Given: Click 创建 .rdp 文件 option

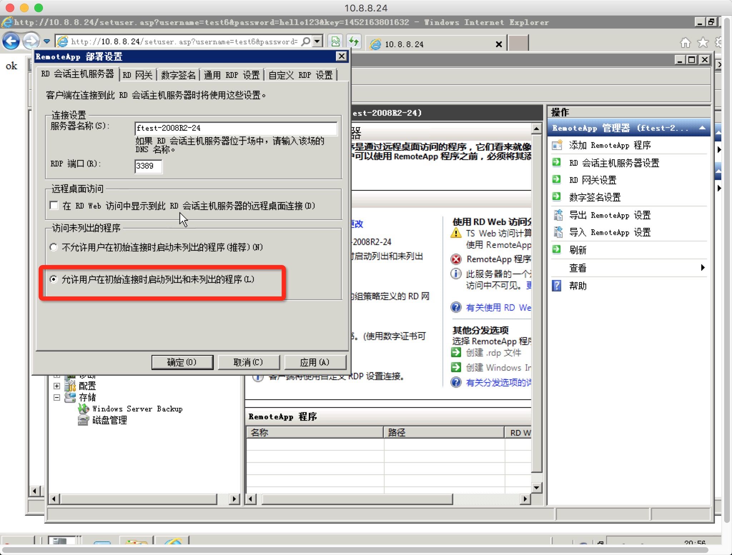Looking at the screenshot, I should pos(494,352).
